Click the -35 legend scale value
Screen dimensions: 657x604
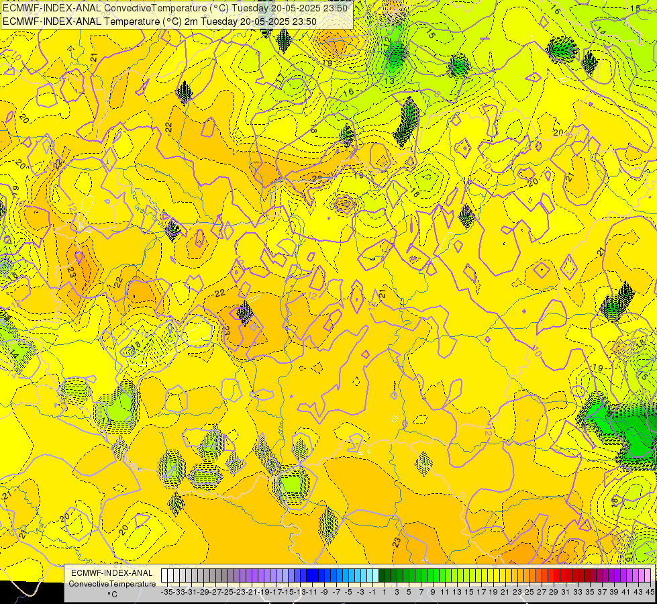point(167,592)
